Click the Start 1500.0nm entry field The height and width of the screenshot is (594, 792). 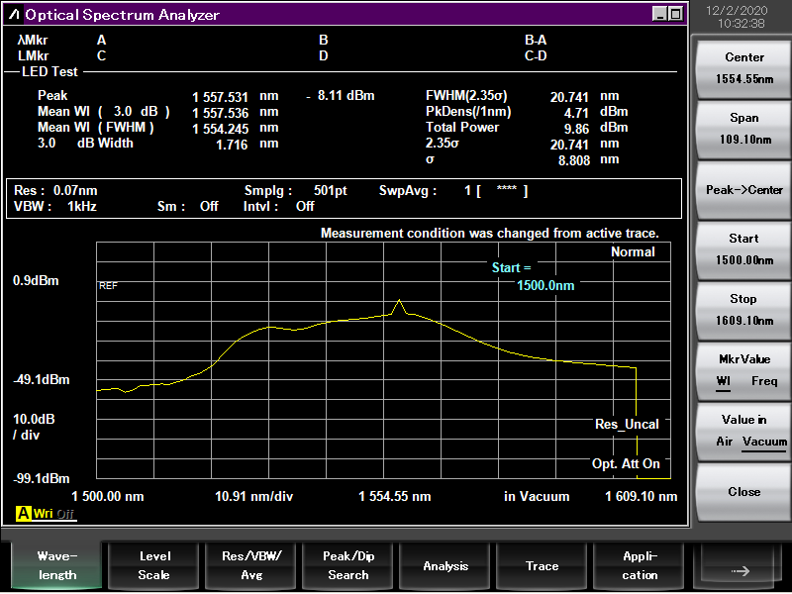point(545,285)
